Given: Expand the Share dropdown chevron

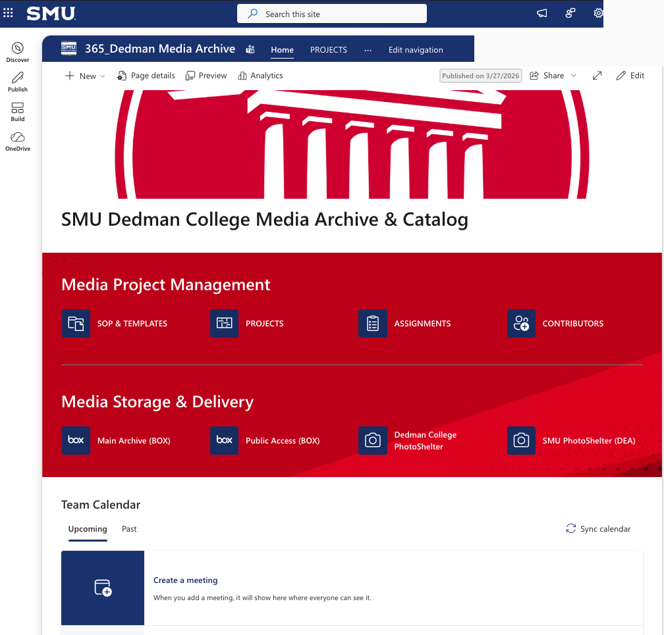Looking at the screenshot, I should click(573, 76).
